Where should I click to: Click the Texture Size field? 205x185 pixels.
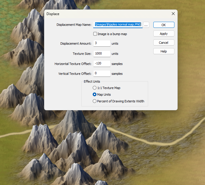[102, 54]
